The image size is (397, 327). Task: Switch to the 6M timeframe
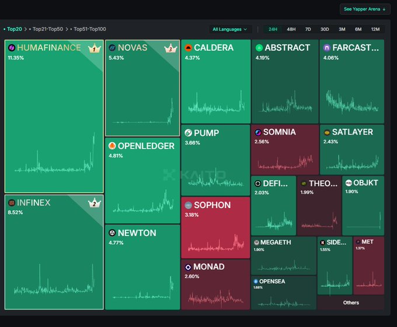(x=358, y=29)
